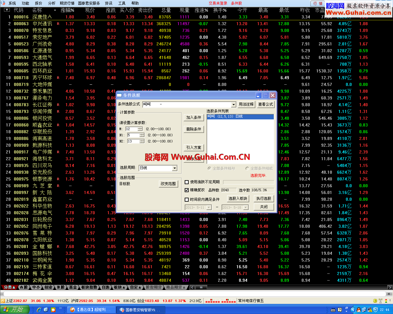Open the column header dropdown icon beside 代码

click(7, 10)
